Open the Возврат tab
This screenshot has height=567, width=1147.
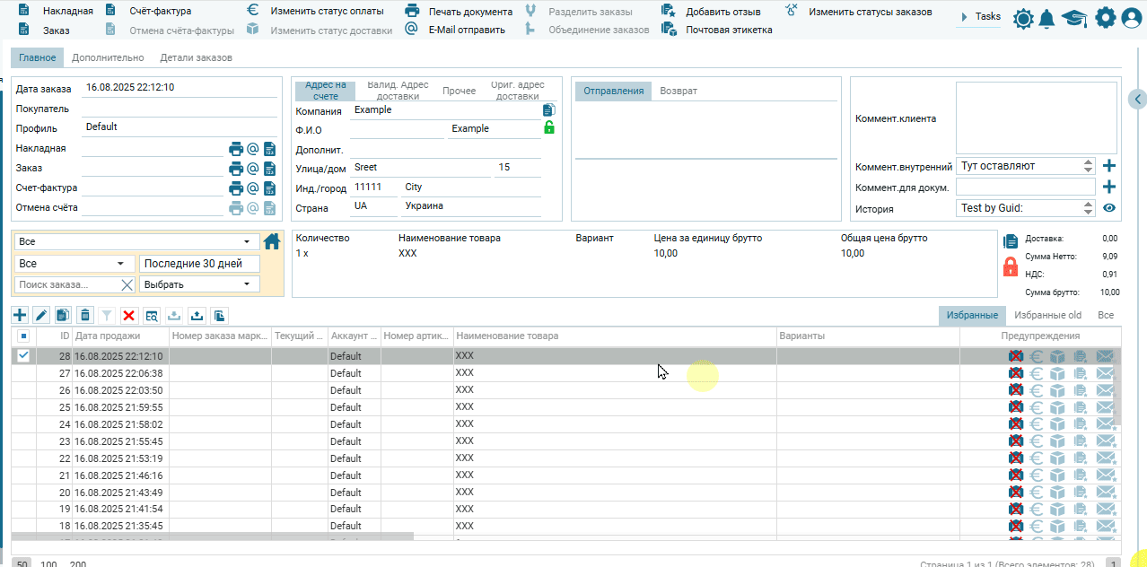coord(679,91)
